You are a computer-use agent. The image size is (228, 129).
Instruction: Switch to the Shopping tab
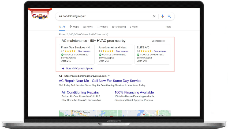pos(119,27)
